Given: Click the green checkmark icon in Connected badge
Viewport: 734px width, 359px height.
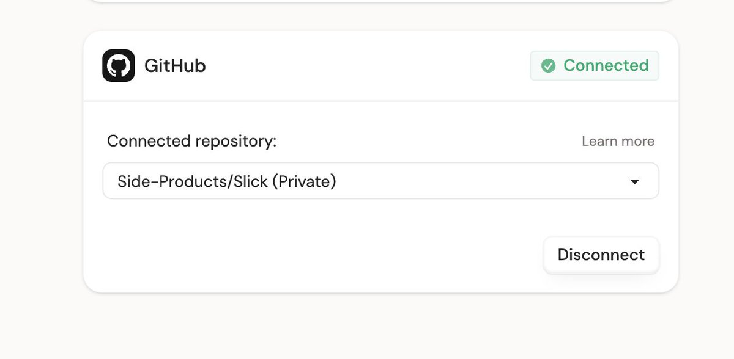Looking at the screenshot, I should point(549,65).
